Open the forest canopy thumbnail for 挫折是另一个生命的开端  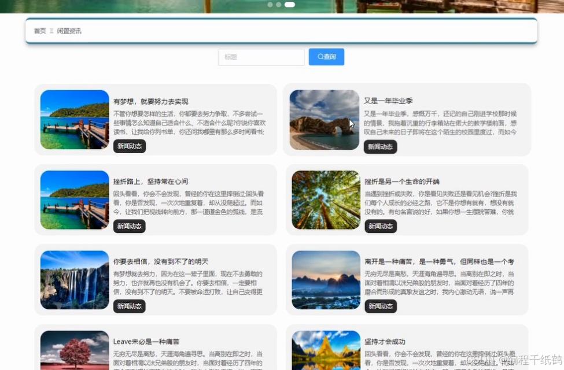tap(326, 200)
